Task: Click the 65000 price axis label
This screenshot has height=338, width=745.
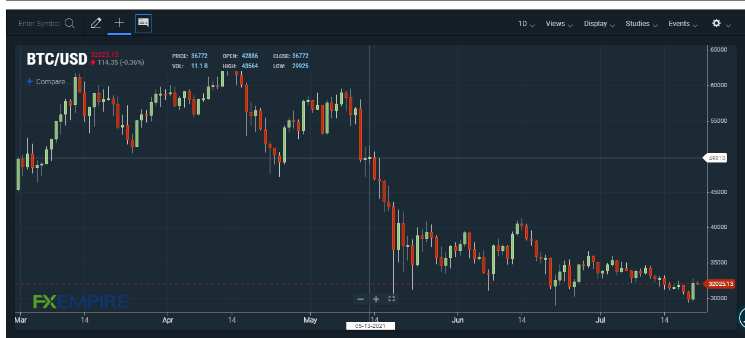Action: coord(719,50)
